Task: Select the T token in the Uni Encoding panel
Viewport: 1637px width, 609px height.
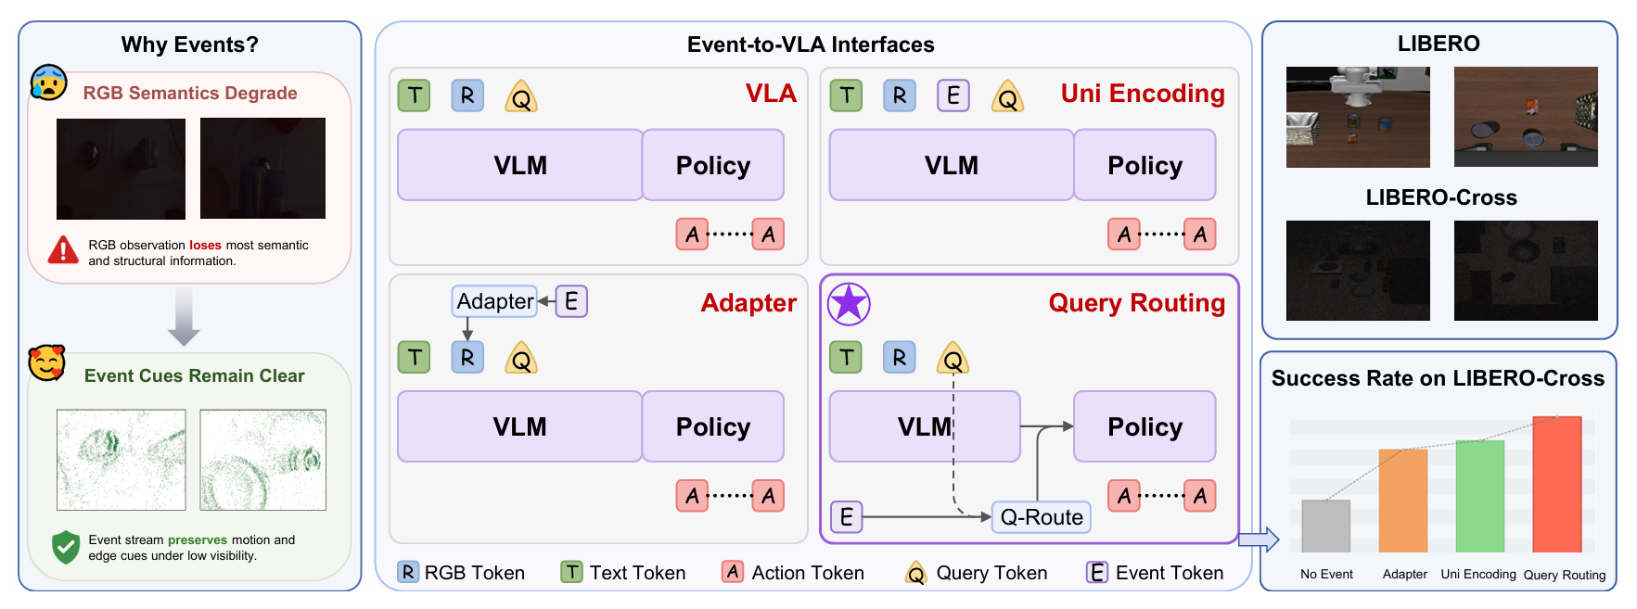Action: click(846, 95)
